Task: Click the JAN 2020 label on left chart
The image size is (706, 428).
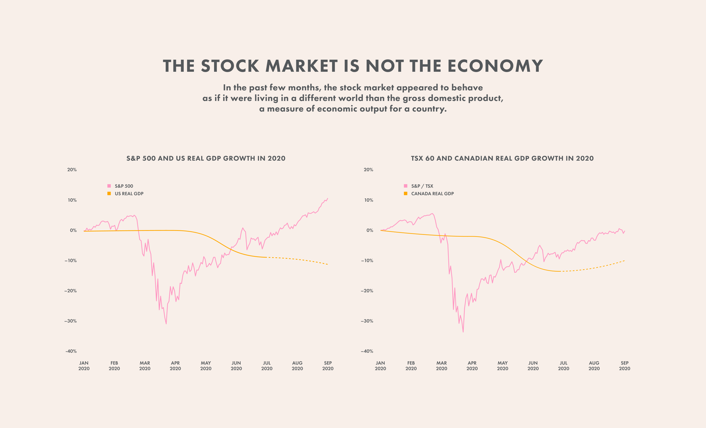Action: [x=84, y=366]
